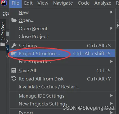Open the Edit menu
The height and width of the screenshot is (114, 119).
[28, 3]
